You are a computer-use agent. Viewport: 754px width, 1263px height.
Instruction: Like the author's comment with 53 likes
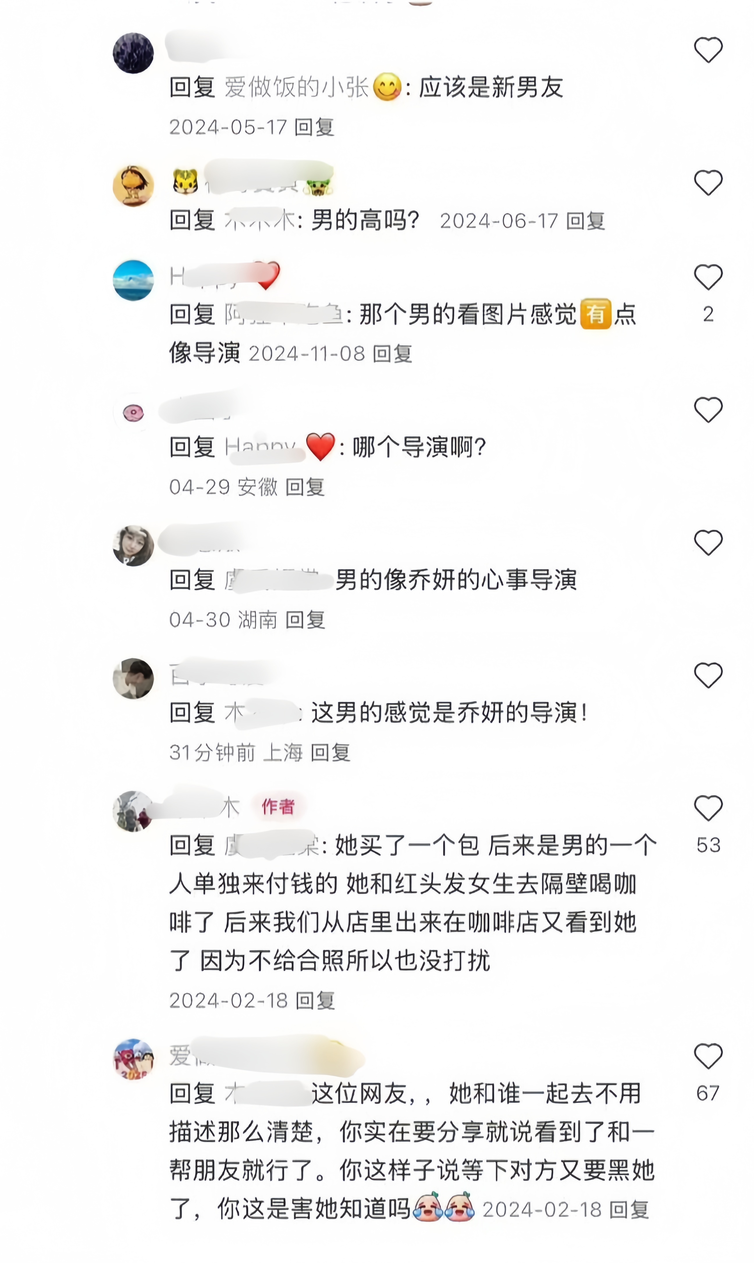(x=708, y=807)
